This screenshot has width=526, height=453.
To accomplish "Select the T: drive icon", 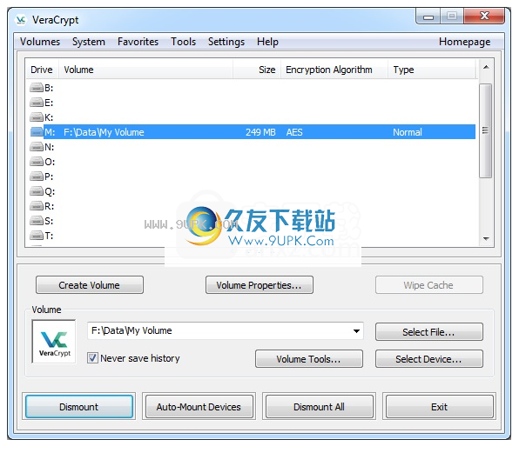I will 37,236.
